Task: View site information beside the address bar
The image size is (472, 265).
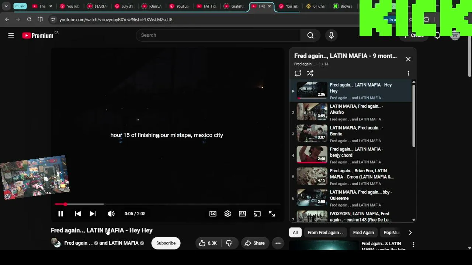Action: tap(53, 20)
